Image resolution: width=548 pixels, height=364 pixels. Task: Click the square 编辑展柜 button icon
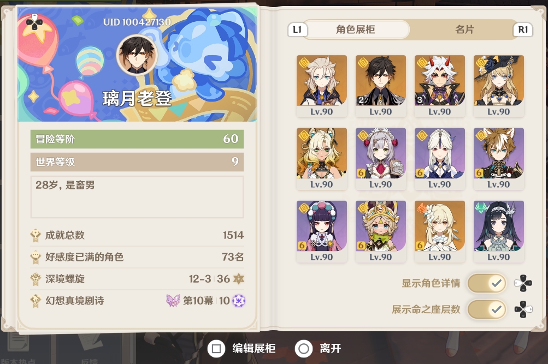click(216, 348)
